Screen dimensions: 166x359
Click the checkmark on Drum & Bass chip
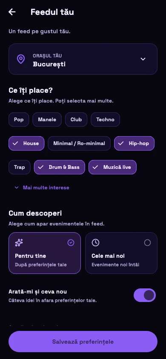(x=41, y=167)
